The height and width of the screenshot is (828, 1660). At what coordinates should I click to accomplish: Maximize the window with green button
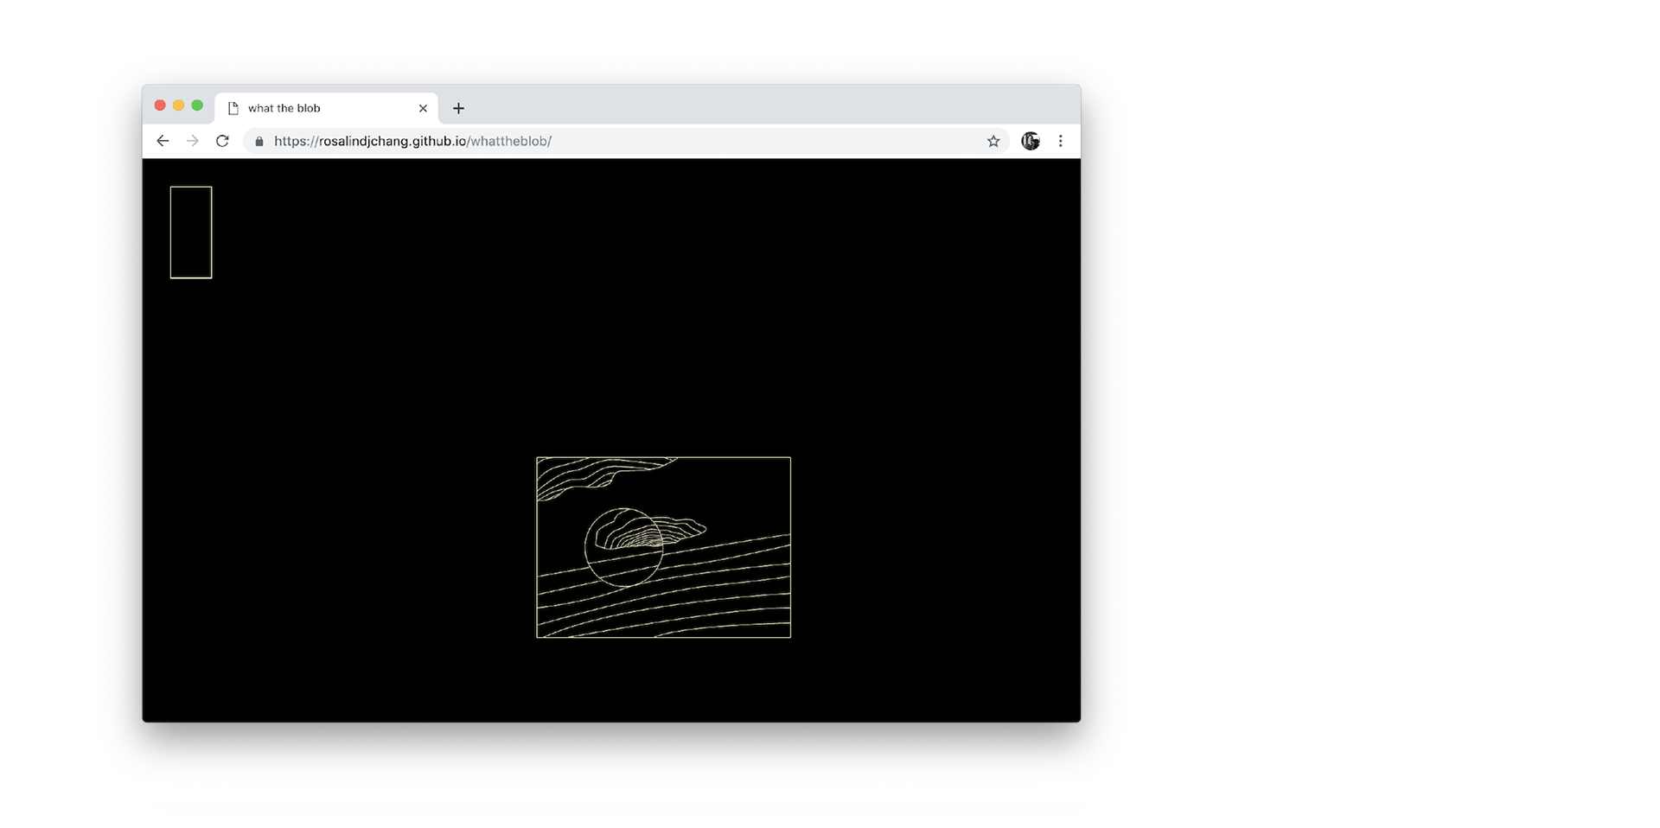197,105
